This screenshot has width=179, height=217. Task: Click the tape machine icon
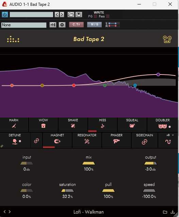coord(167,39)
